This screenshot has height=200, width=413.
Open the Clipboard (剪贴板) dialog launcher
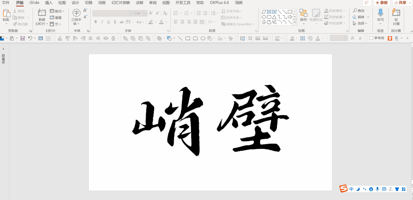click(x=31, y=31)
